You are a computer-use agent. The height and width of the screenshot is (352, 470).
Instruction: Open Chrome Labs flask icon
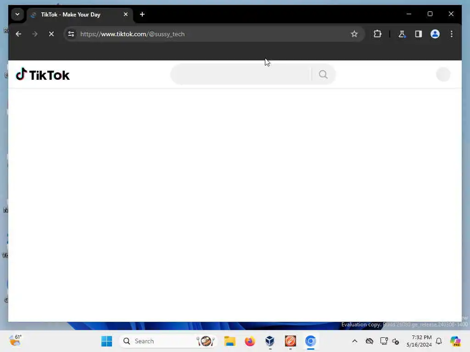coord(402,34)
